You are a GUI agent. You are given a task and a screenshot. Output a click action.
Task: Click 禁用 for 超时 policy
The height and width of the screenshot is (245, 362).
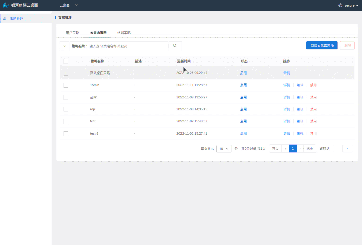point(313,97)
